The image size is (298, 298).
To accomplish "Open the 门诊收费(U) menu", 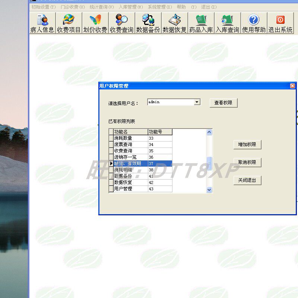I will click(73, 7).
